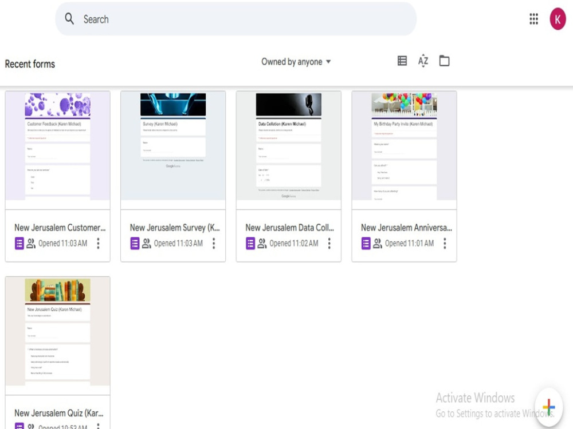Click shared people icon on Survey card
This screenshot has width=573, height=429.
[x=147, y=243]
